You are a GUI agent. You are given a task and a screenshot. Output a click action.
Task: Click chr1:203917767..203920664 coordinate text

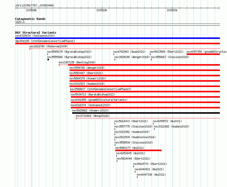point(34,6)
